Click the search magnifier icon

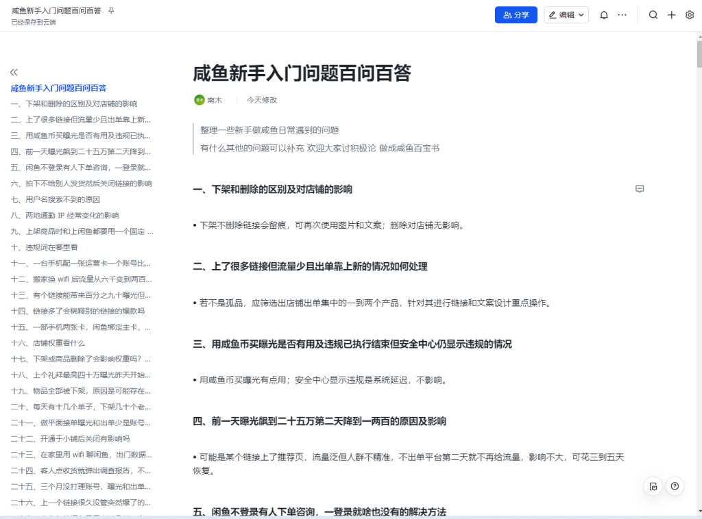click(x=653, y=15)
